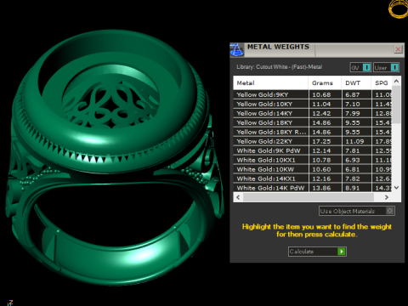This screenshot has height=306, width=408.
Task: Click the 10.78 grams cell
Action: 325,160
